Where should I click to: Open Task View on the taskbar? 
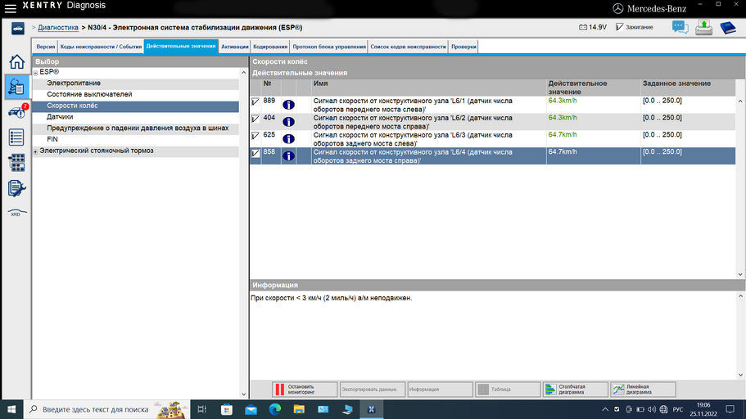[x=201, y=409]
